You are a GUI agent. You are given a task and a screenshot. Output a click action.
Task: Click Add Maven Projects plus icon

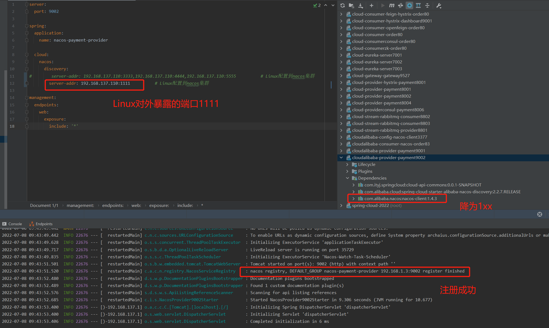(x=371, y=5)
